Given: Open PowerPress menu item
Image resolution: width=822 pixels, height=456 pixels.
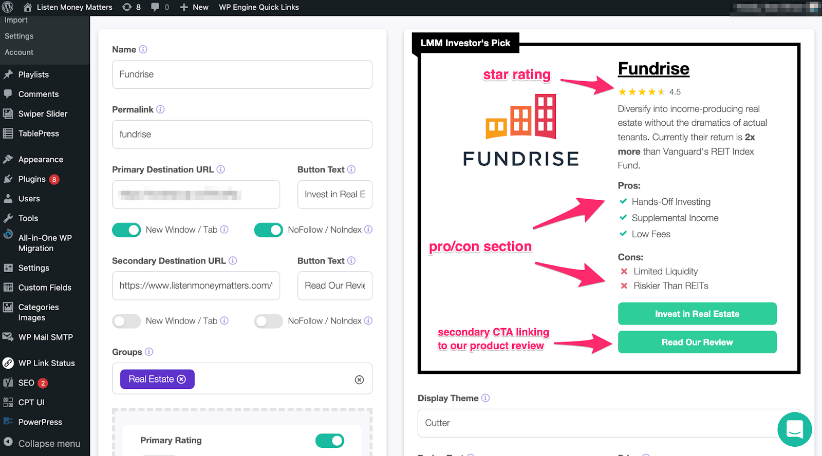Looking at the screenshot, I should click(x=40, y=422).
